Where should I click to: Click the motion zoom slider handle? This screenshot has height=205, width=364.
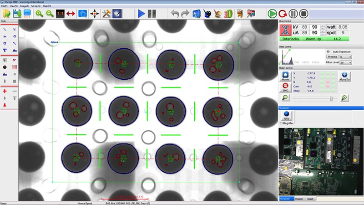(x=331, y=98)
